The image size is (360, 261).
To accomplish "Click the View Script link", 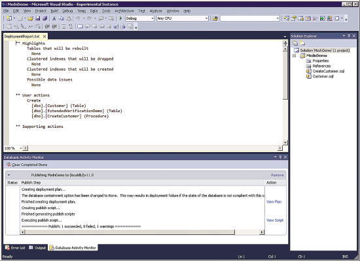I will pyautogui.click(x=275, y=220).
